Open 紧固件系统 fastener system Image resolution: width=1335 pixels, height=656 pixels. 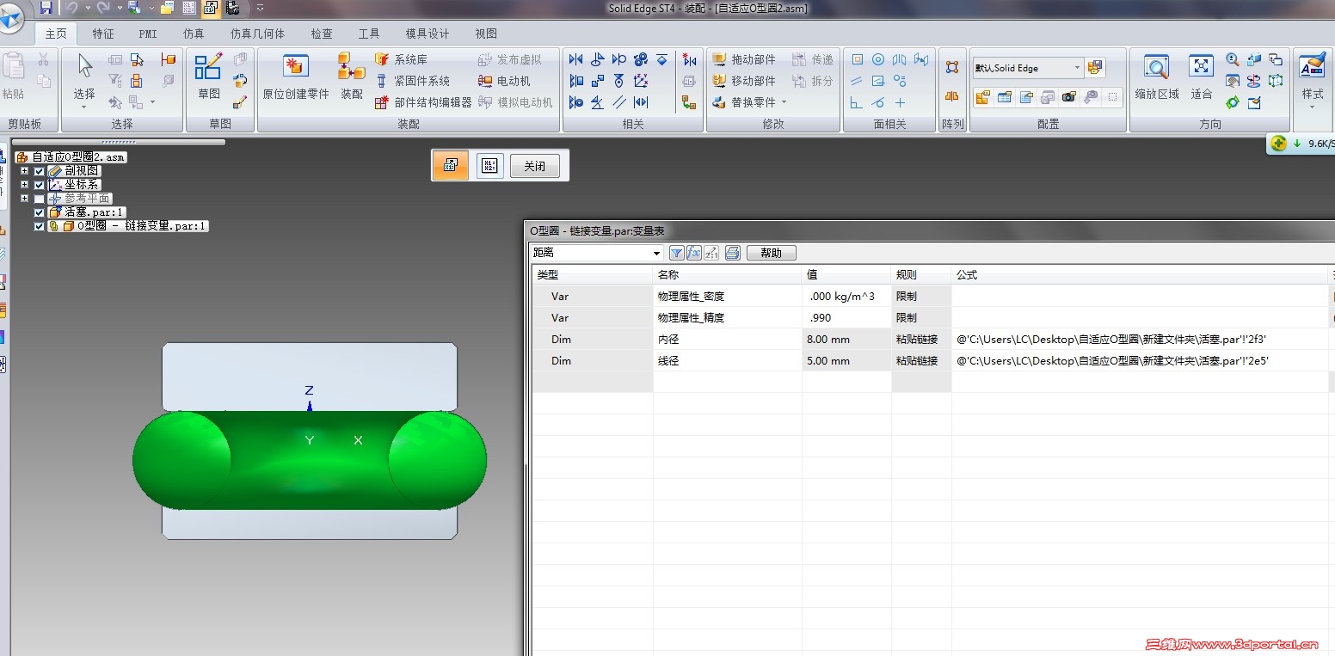412,81
